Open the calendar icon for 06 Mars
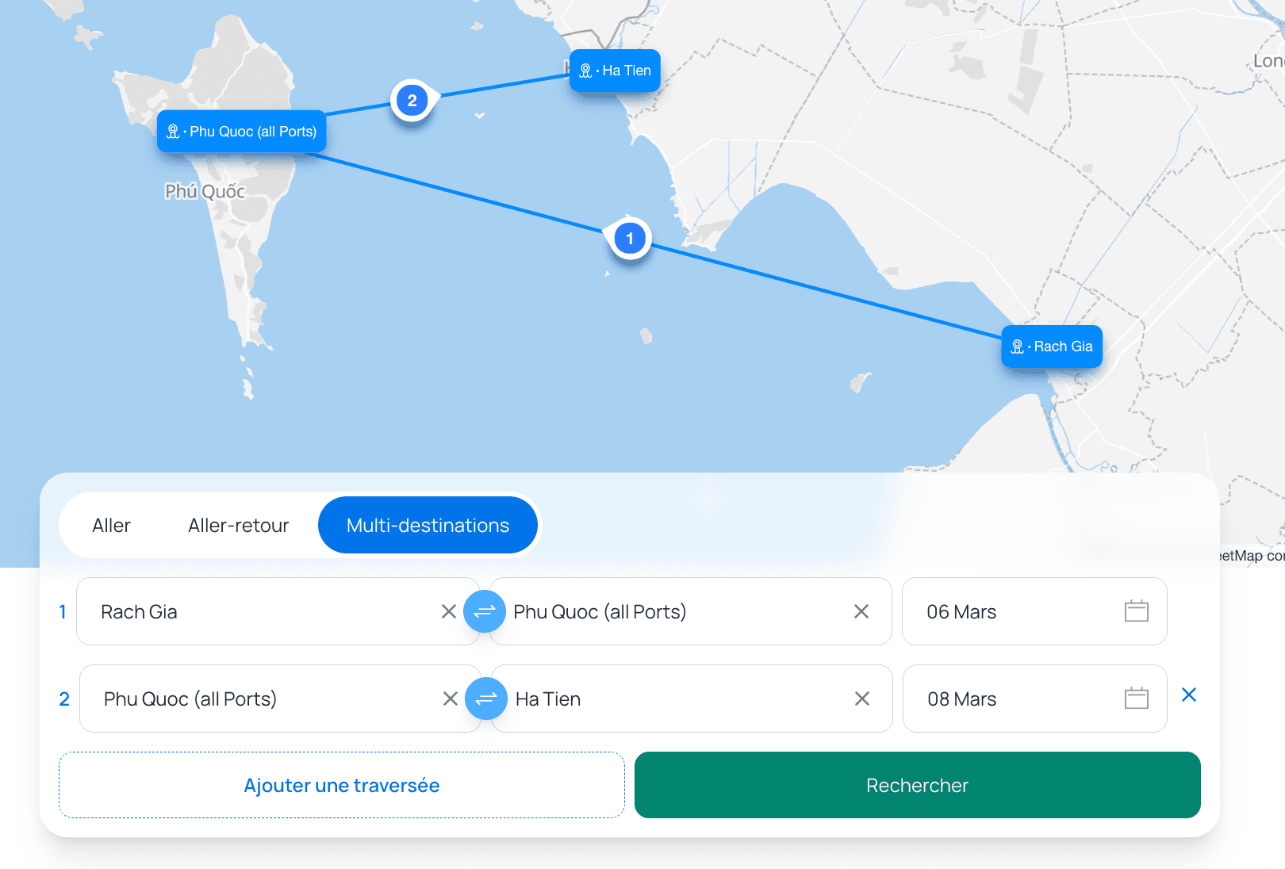The width and height of the screenshot is (1285, 869). (1137, 611)
